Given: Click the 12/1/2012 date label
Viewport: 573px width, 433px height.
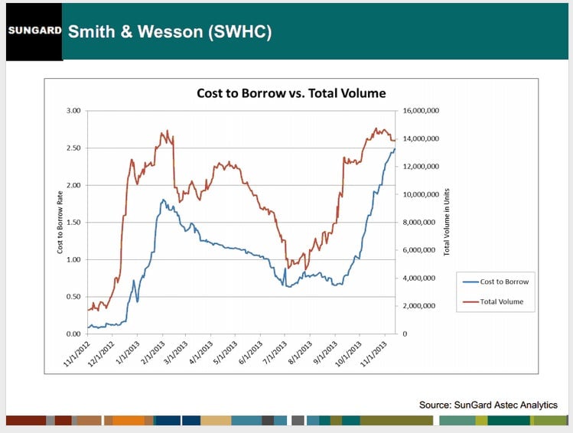Looking at the screenshot, I should click(x=101, y=353).
